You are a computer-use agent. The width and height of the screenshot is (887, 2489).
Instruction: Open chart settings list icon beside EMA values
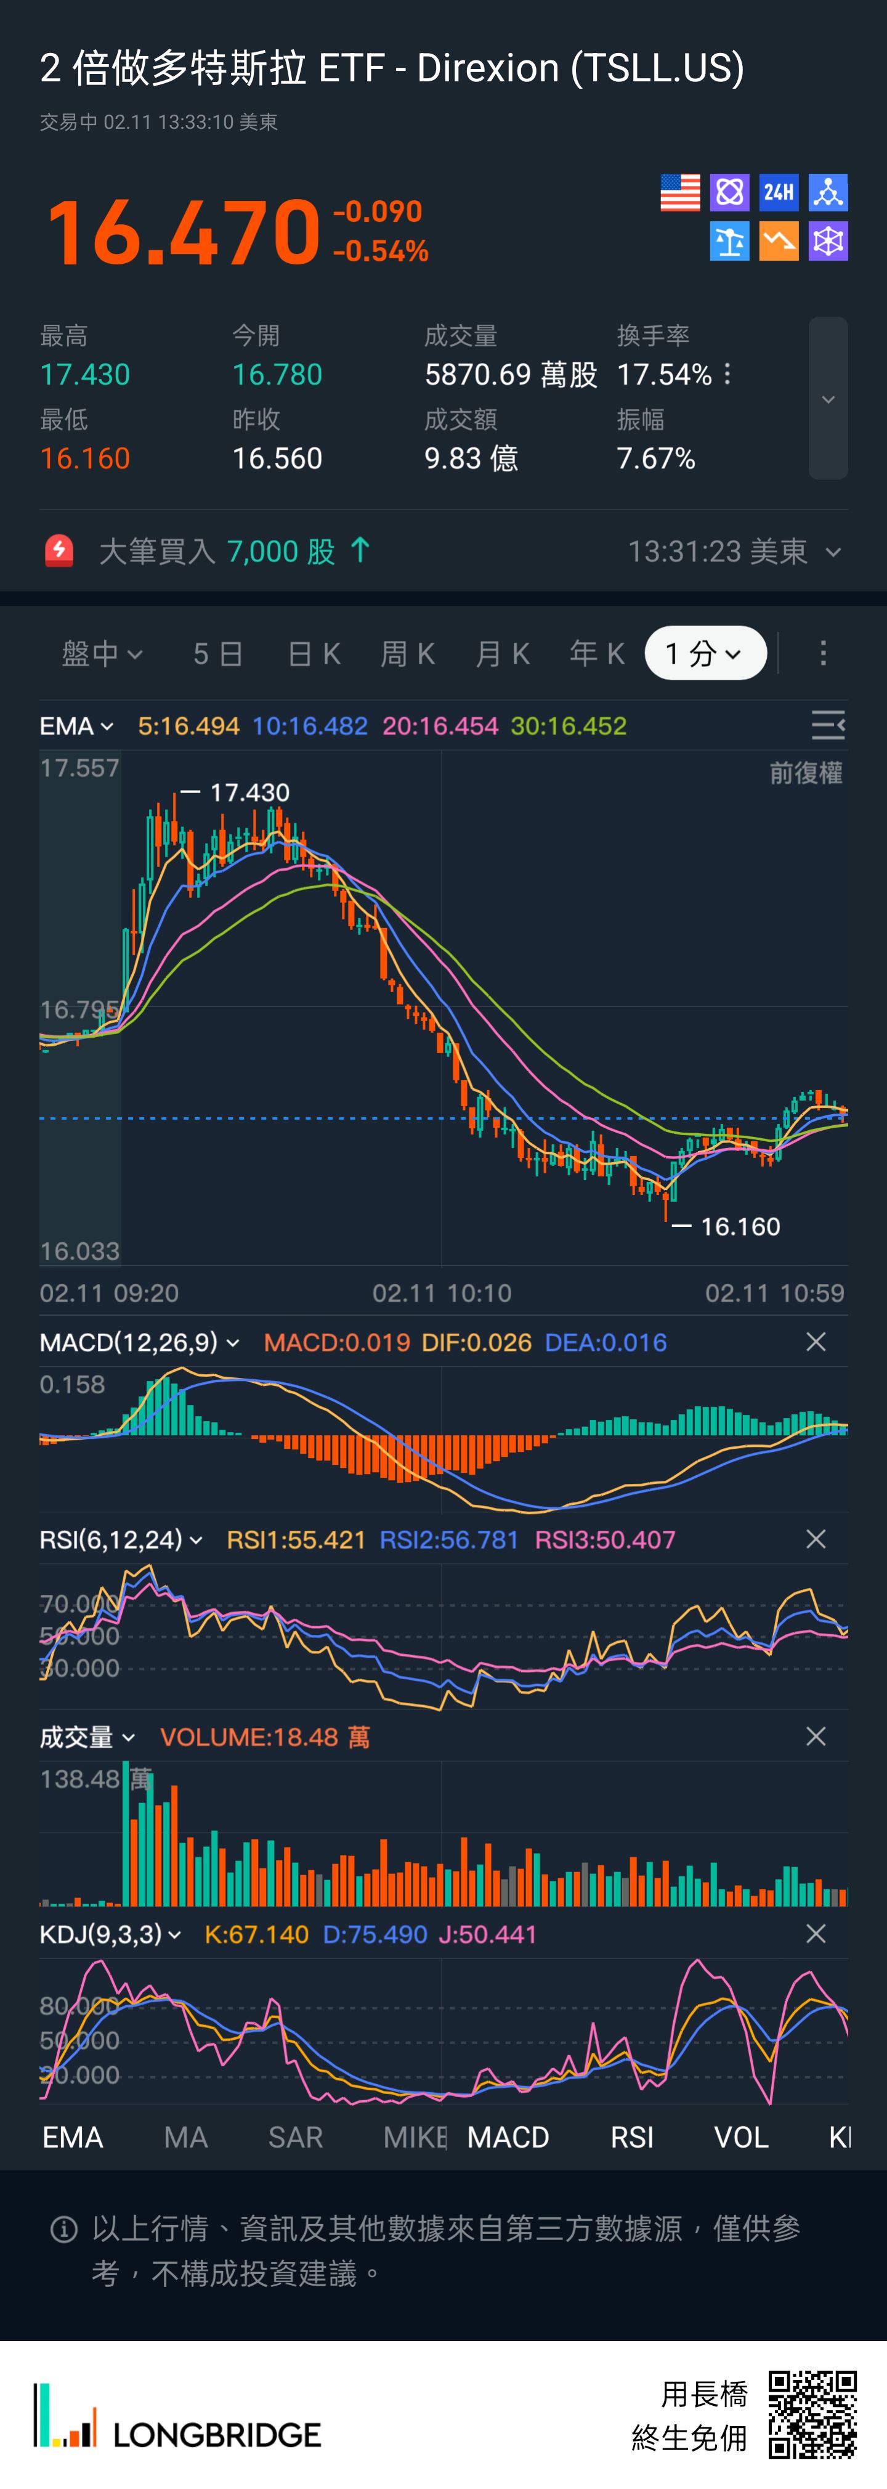tap(827, 725)
